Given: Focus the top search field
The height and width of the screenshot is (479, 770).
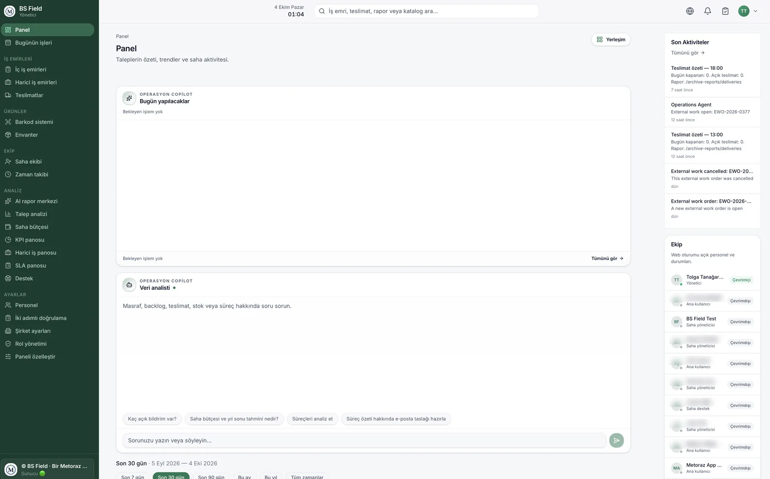Looking at the screenshot, I should coord(426,11).
